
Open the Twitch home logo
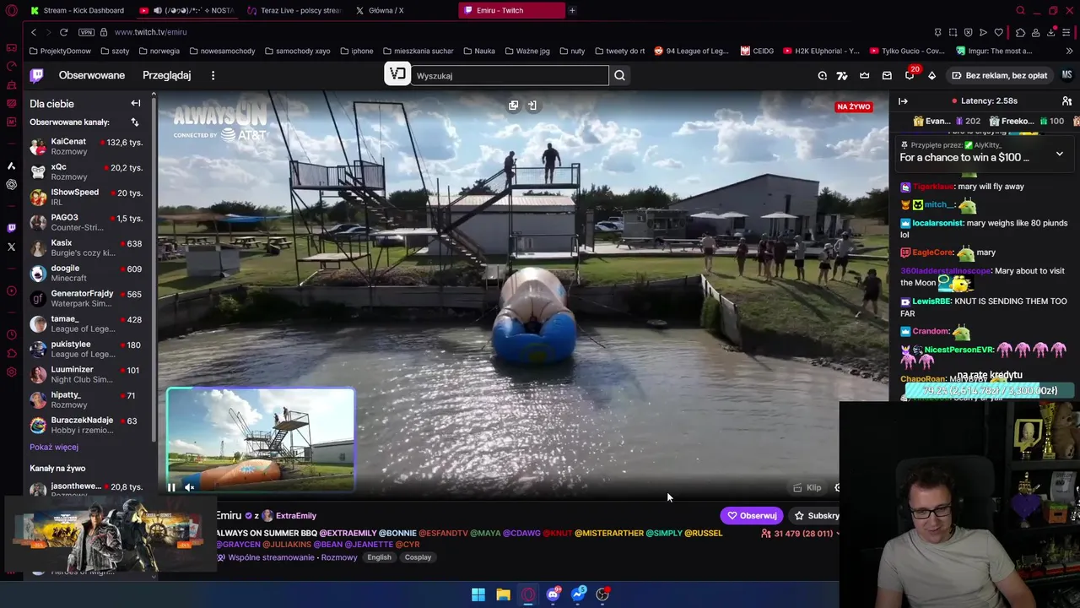pyautogui.click(x=36, y=75)
